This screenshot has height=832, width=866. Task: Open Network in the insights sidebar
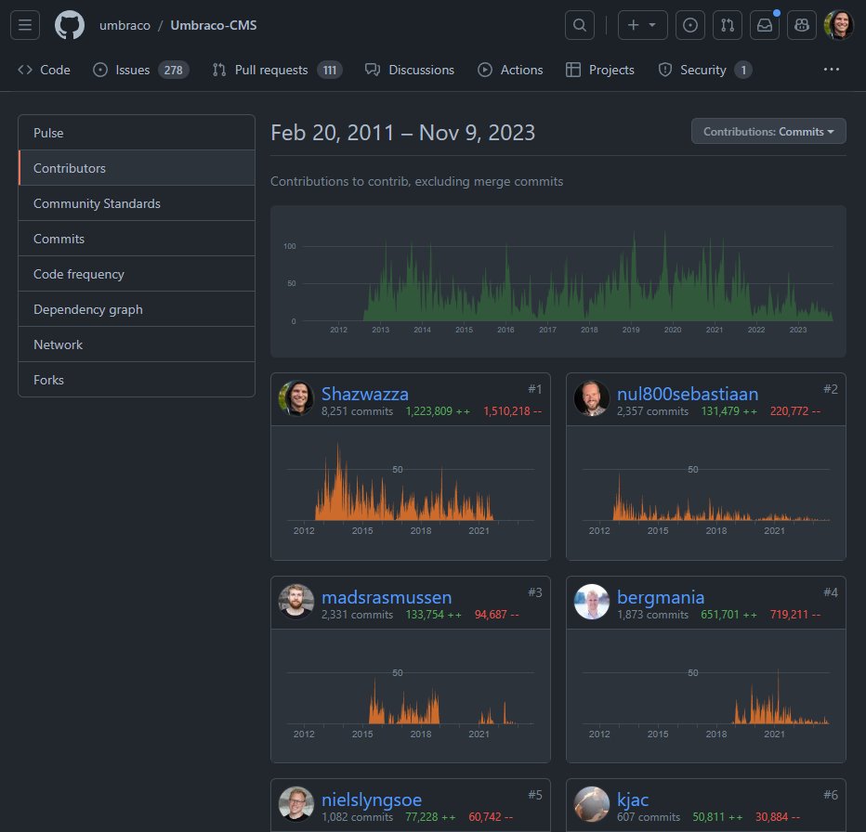coord(137,344)
